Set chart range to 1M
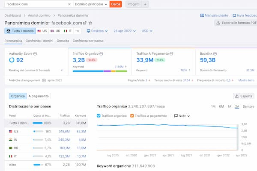Screen dimensions: 257x171 pyautogui.click(x=213, y=106)
